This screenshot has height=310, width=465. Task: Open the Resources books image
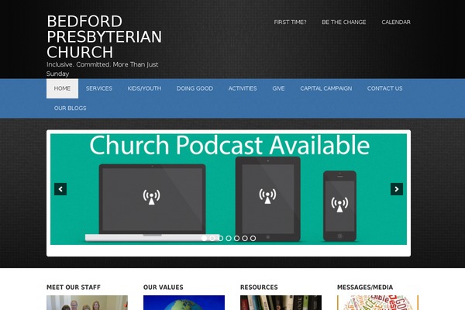pyautogui.click(x=281, y=302)
